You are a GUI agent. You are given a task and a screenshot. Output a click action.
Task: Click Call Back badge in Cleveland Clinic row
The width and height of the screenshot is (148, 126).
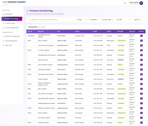(121, 60)
